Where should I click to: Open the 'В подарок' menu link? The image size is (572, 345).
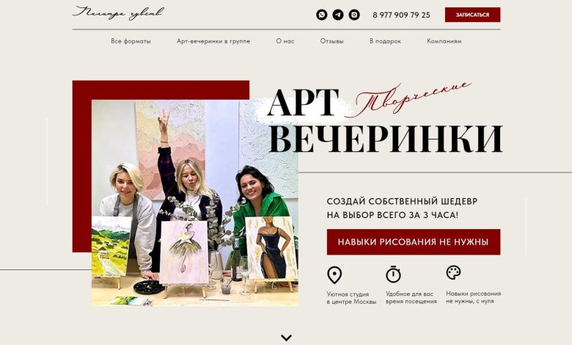coord(385,41)
